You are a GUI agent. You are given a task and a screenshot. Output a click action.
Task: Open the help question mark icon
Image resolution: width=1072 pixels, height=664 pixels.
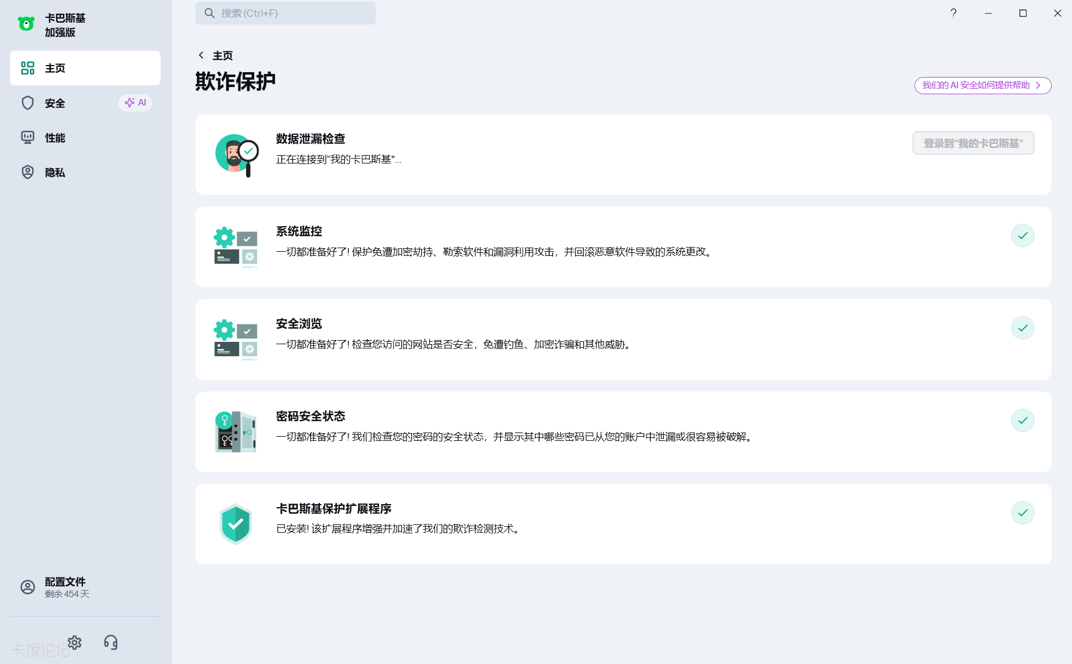click(x=953, y=13)
